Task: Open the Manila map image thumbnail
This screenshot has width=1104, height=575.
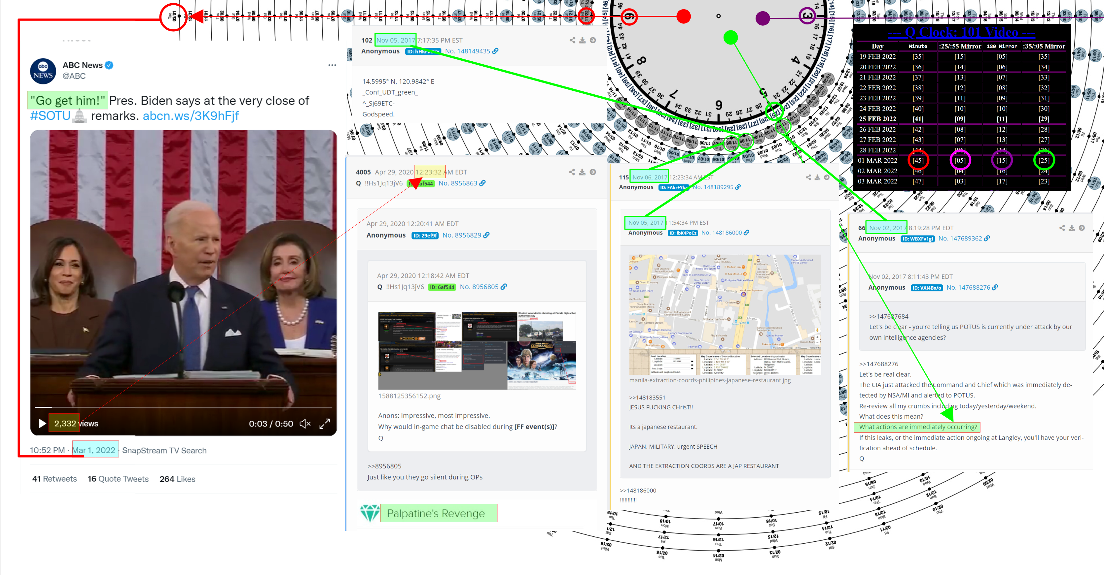Action: click(725, 315)
